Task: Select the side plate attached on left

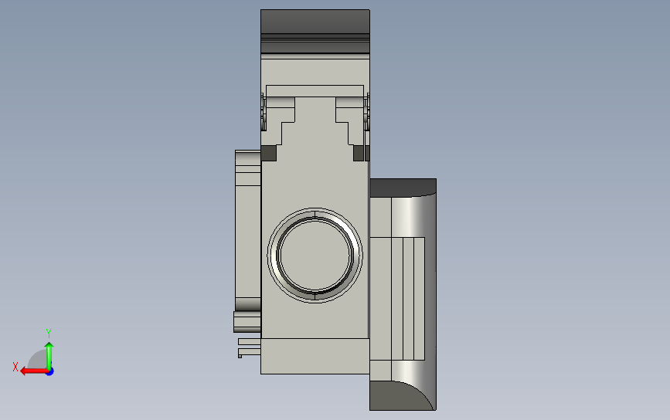Action: pos(248,231)
